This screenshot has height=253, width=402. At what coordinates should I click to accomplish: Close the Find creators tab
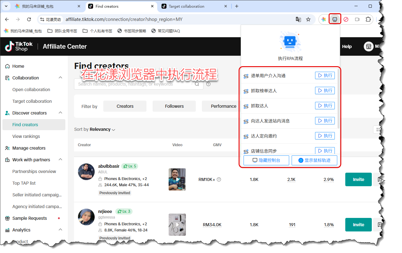(x=152, y=6)
